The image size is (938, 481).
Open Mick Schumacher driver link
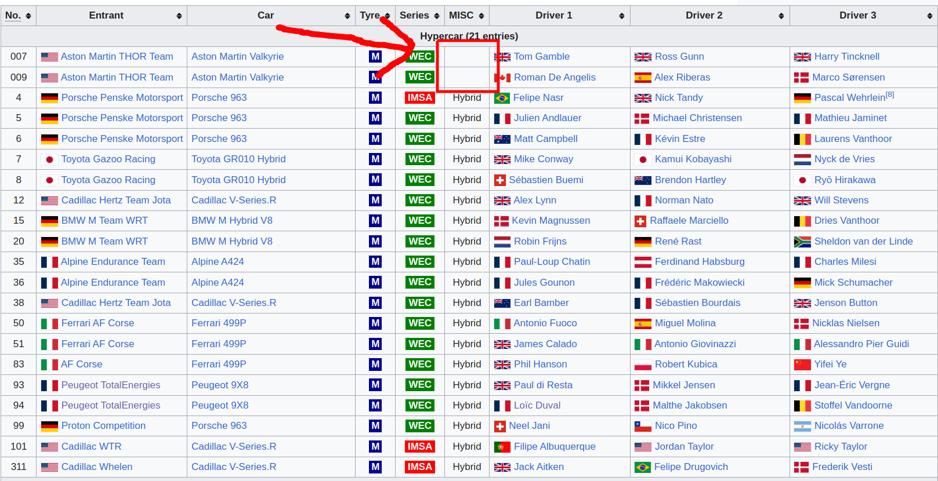(853, 283)
